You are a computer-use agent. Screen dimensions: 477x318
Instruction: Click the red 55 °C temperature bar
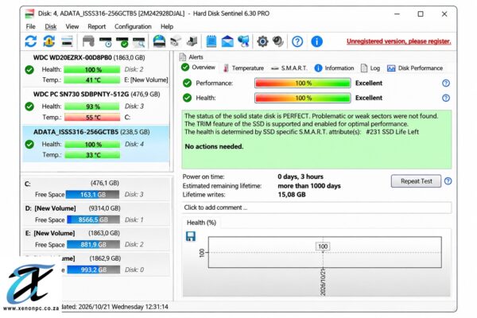tap(92, 117)
